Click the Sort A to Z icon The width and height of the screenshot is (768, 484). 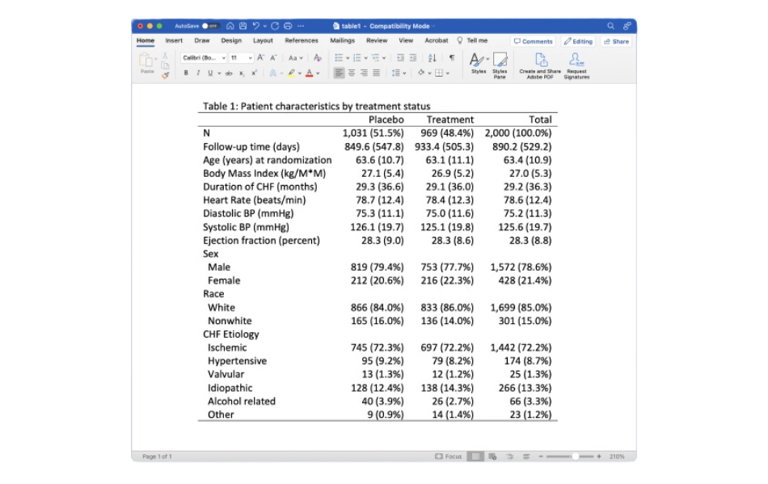pyautogui.click(x=432, y=58)
